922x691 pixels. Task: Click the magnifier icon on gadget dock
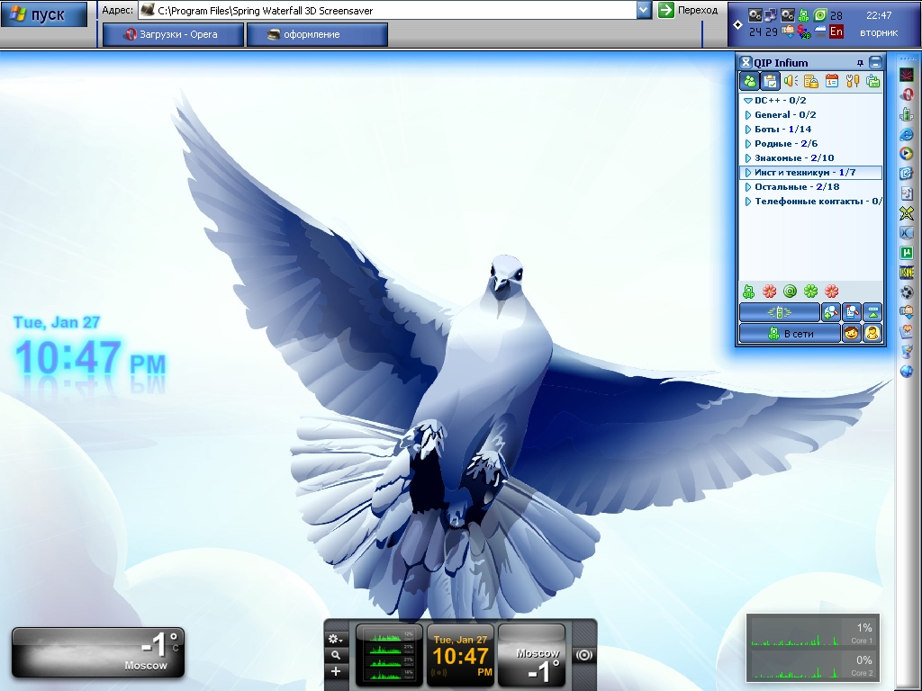[335, 655]
